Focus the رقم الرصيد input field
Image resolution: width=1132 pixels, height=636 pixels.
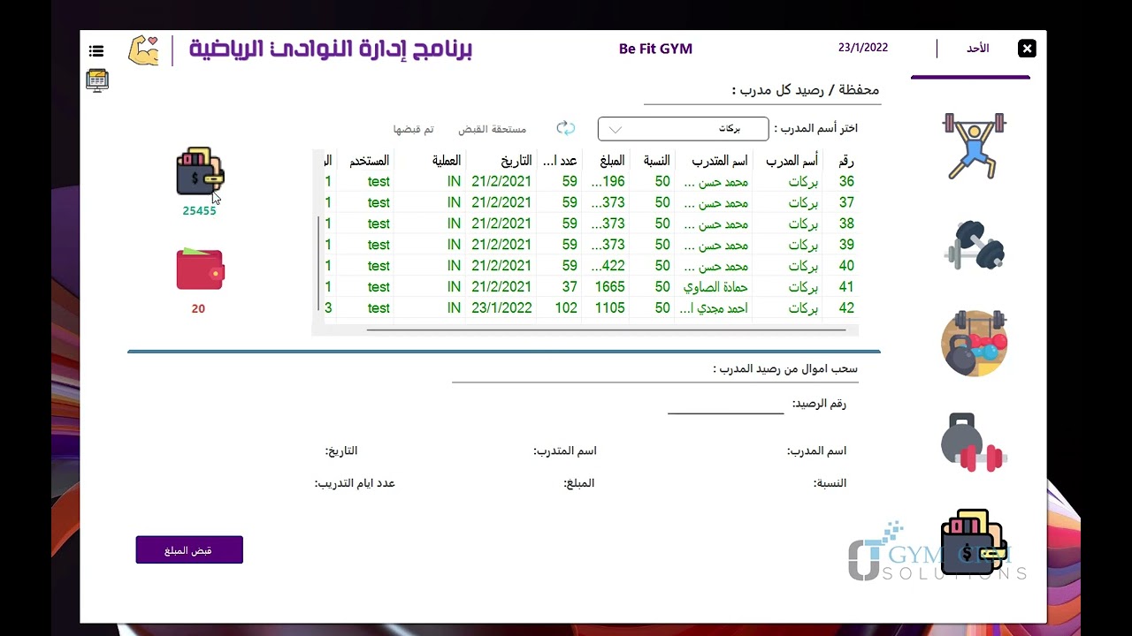(725, 404)
